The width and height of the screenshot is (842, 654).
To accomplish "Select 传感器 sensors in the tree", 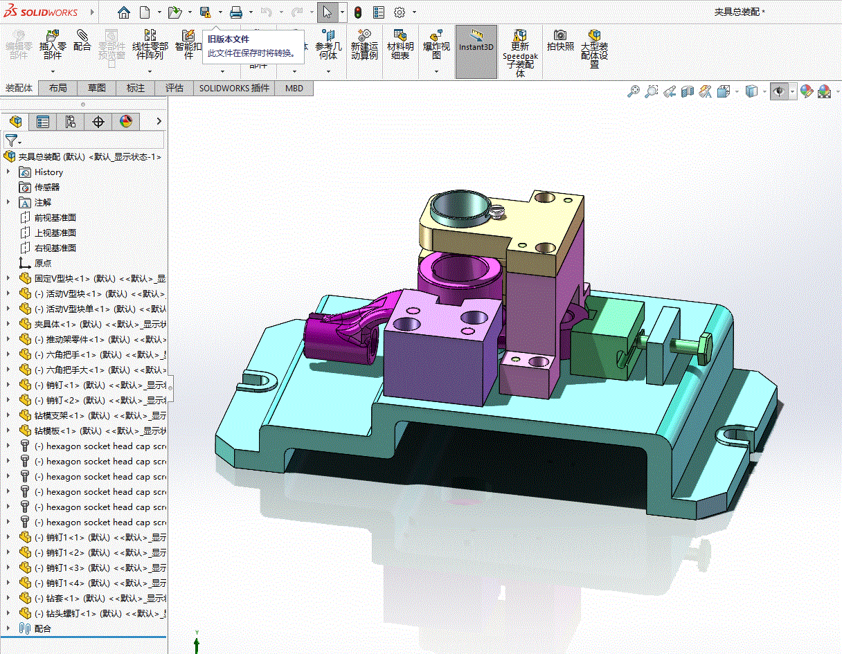I will pos(47,187).
